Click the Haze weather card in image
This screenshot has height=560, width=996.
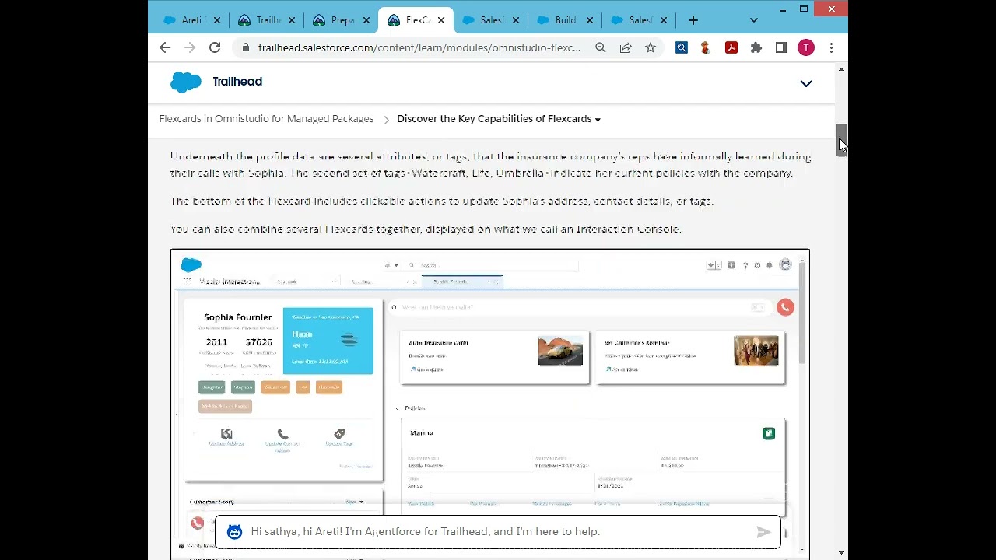328,341
